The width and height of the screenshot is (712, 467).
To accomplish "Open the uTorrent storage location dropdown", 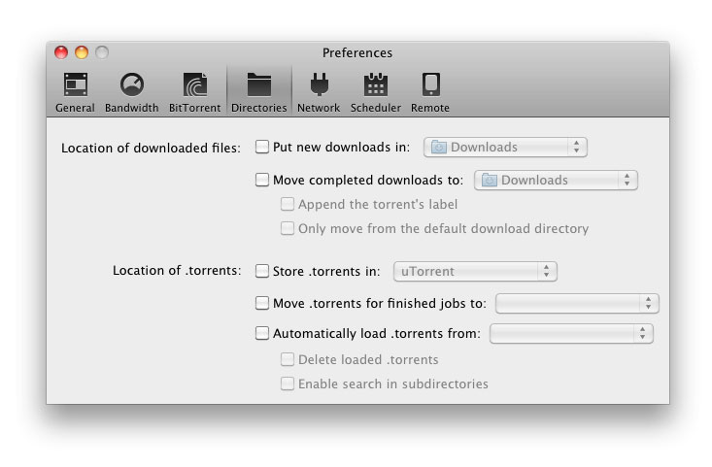I will pyautogui.click(x=475, y=271).
